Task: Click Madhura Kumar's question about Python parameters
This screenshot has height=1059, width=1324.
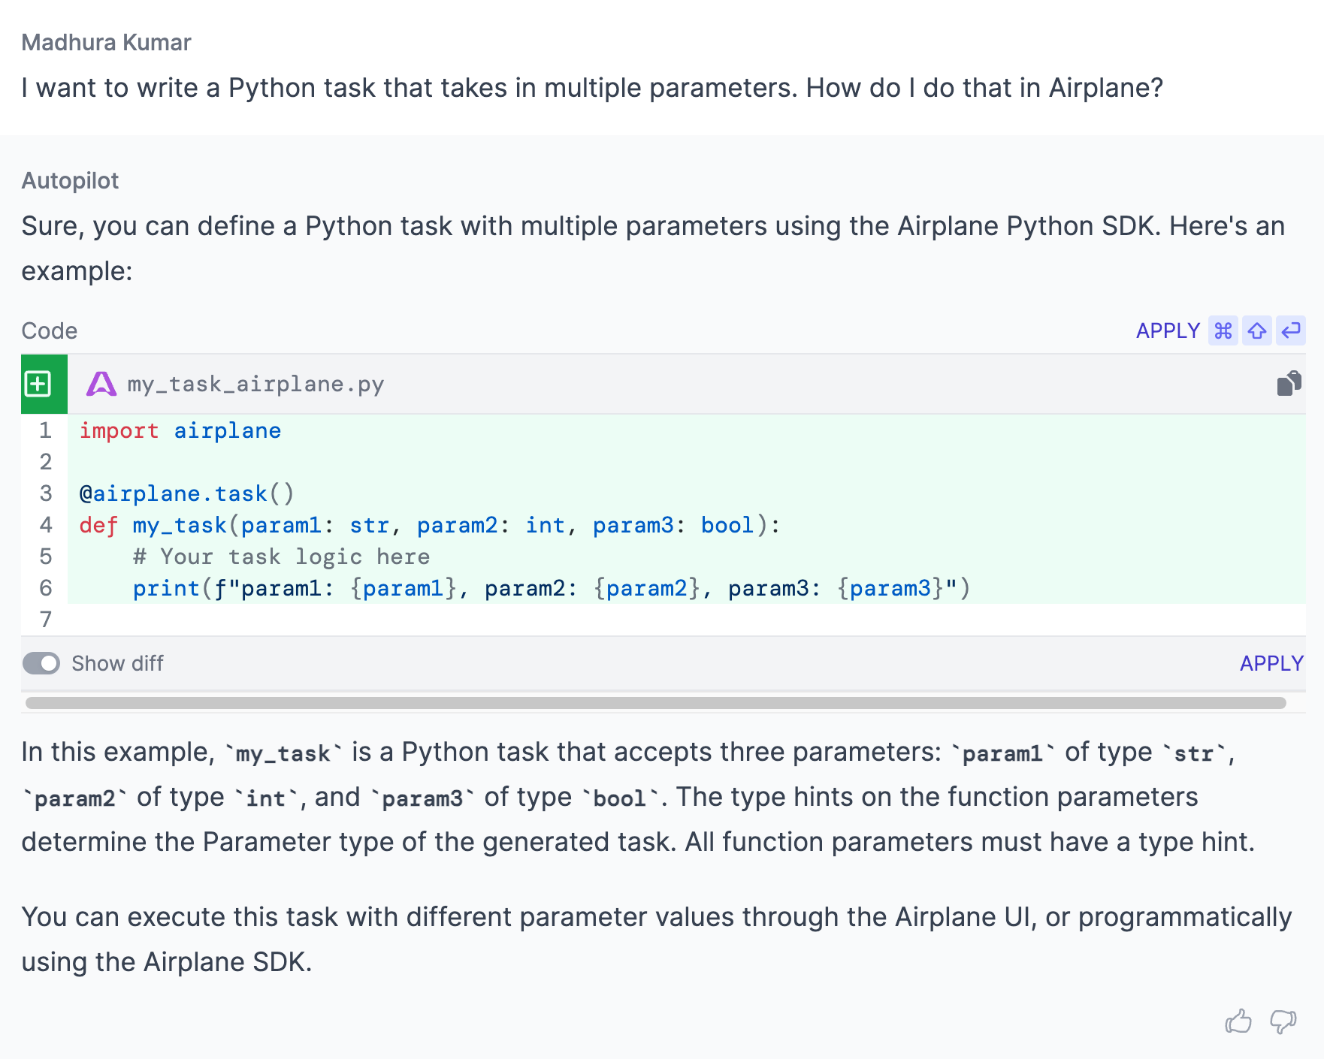Action: tap(592, 88)
